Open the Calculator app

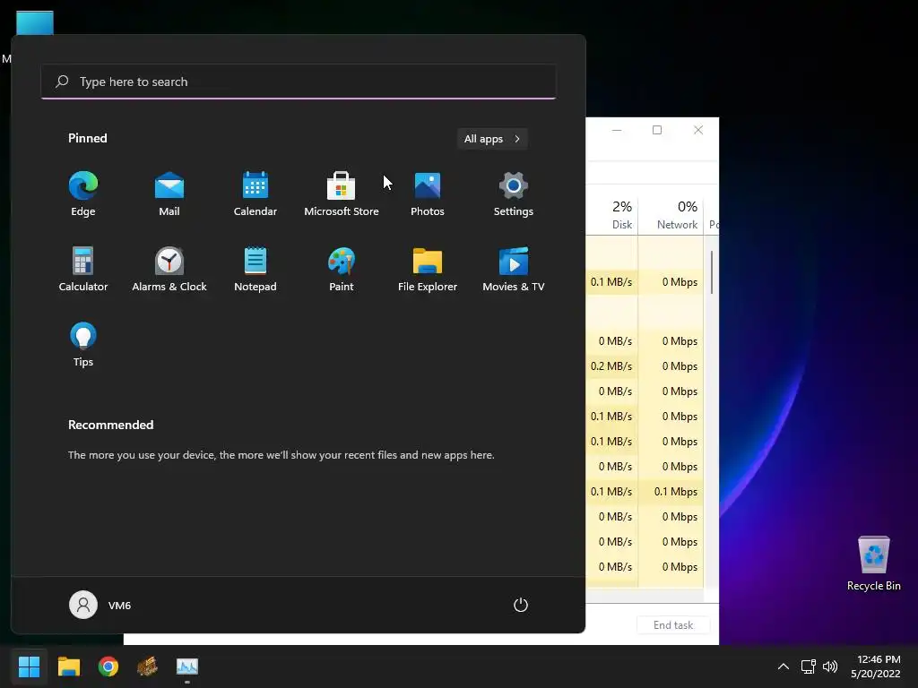83,269
